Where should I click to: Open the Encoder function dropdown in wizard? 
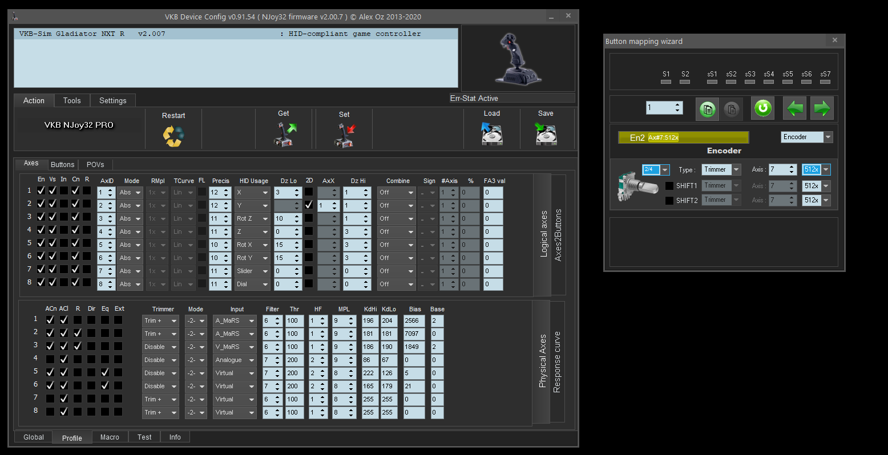click(x=806, y=137)
